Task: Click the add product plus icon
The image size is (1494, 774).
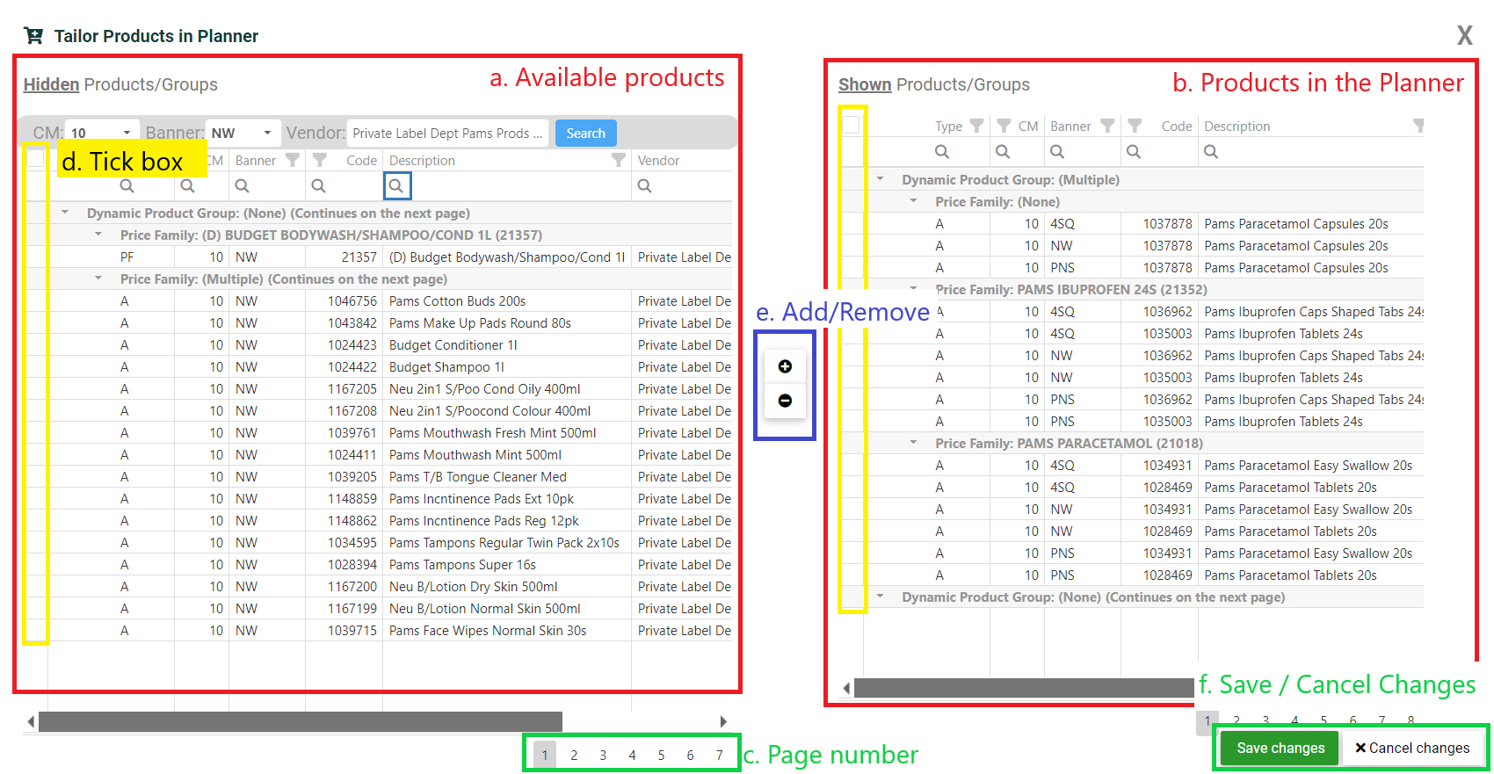Action: 785,366
